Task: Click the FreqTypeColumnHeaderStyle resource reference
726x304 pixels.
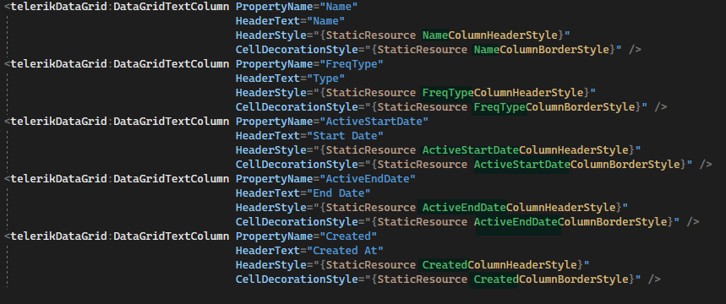Action: 503,93
